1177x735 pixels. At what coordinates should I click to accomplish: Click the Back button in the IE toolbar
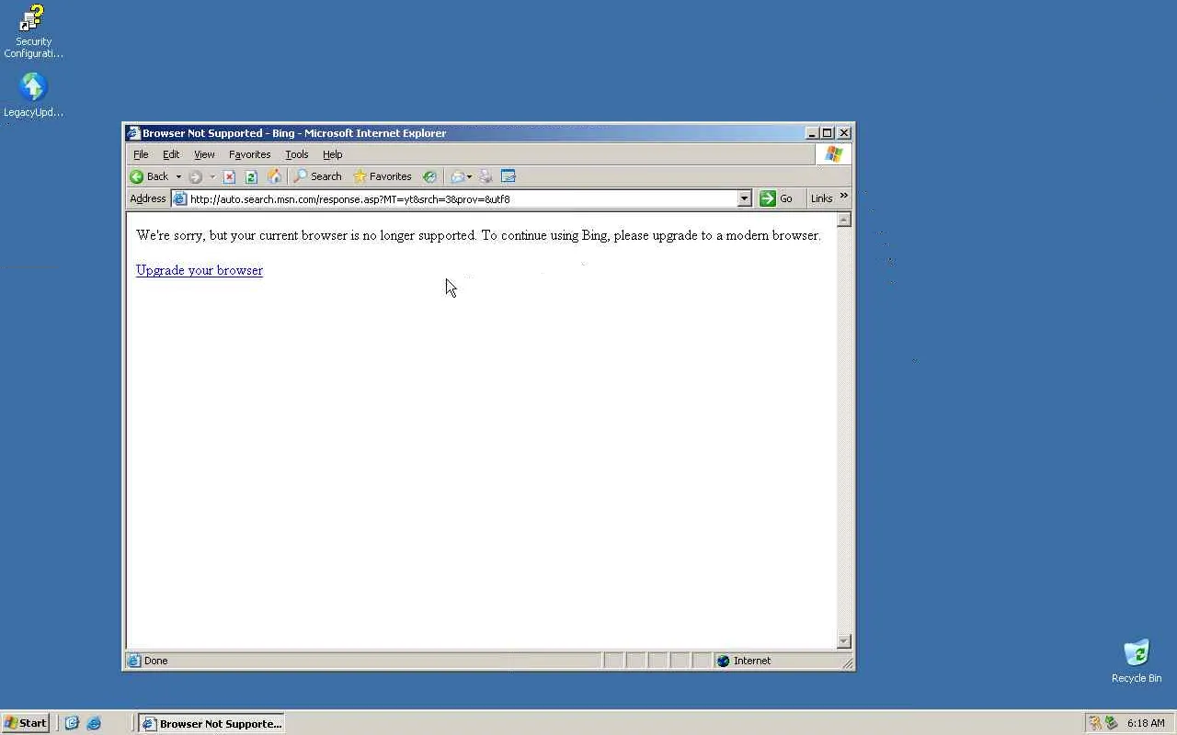click(149, 176)
